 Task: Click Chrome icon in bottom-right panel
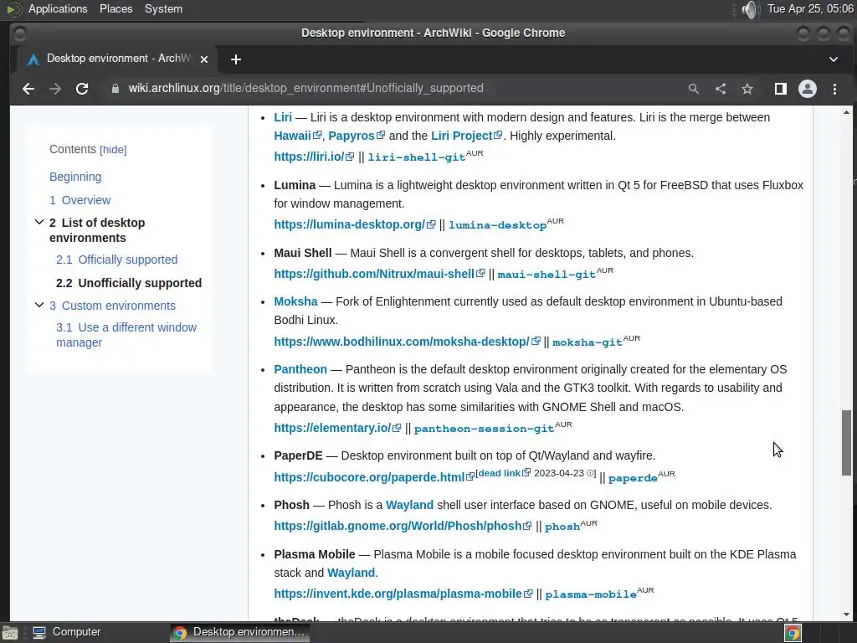click(793, 633)
